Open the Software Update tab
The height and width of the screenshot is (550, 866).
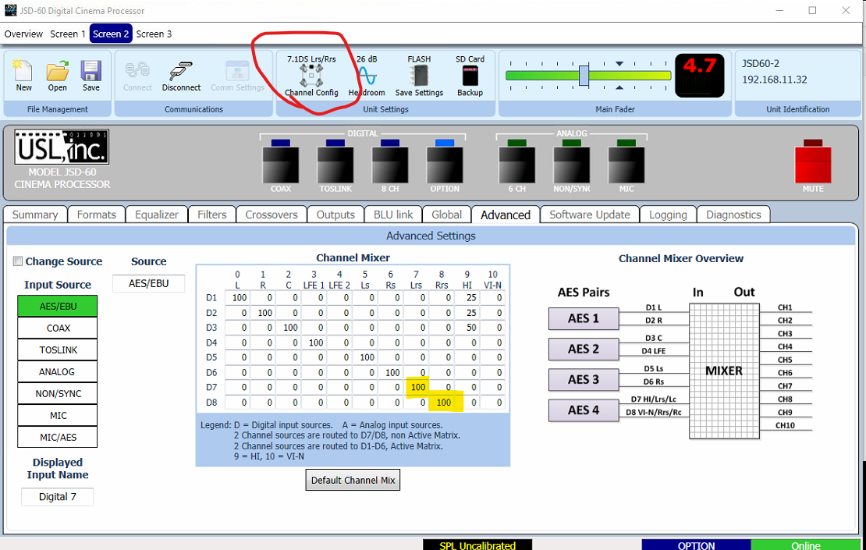[590, 215]
